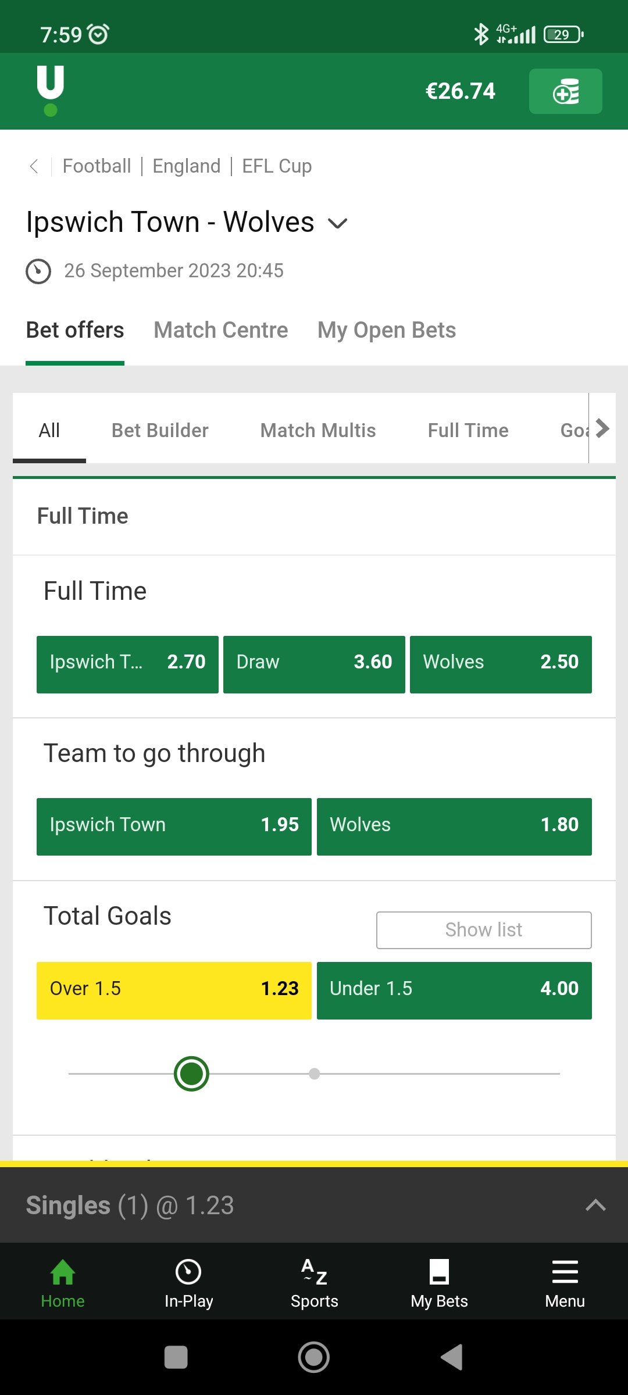
Task: Open the deposit coins icon button
Action: coord(565,91)
